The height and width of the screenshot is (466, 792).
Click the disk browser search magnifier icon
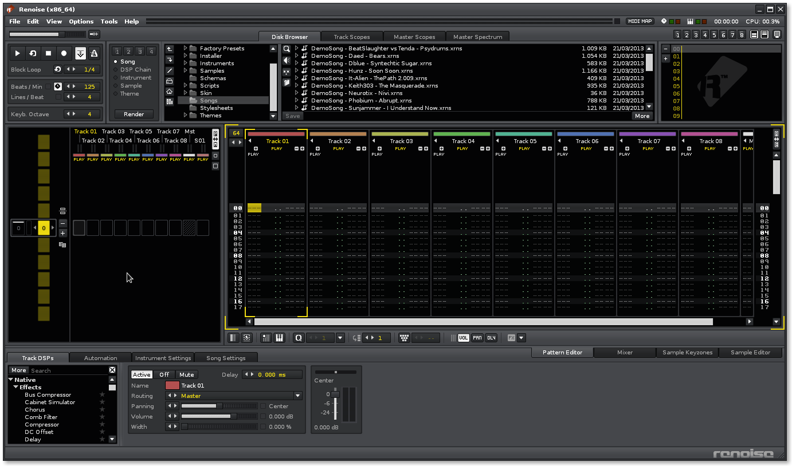[287, 49]
